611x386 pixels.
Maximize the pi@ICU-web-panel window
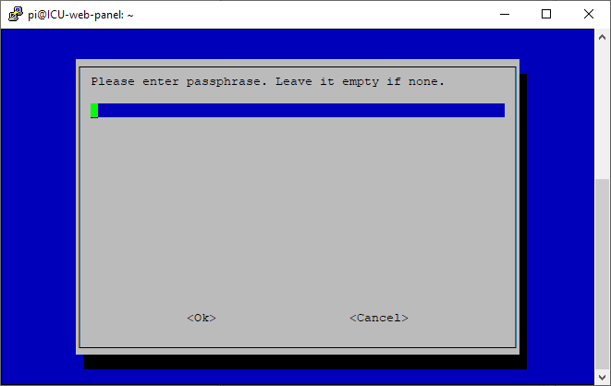click(x=546, y=15)
